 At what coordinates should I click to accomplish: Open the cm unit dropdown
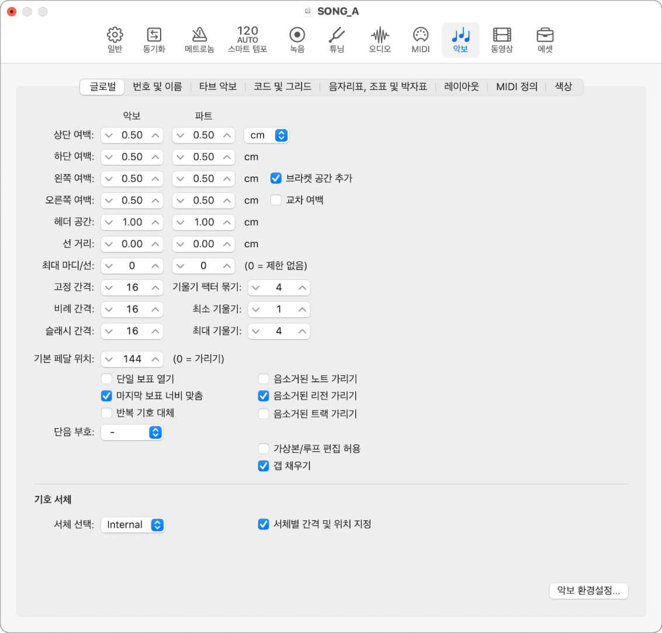[266, 135]
